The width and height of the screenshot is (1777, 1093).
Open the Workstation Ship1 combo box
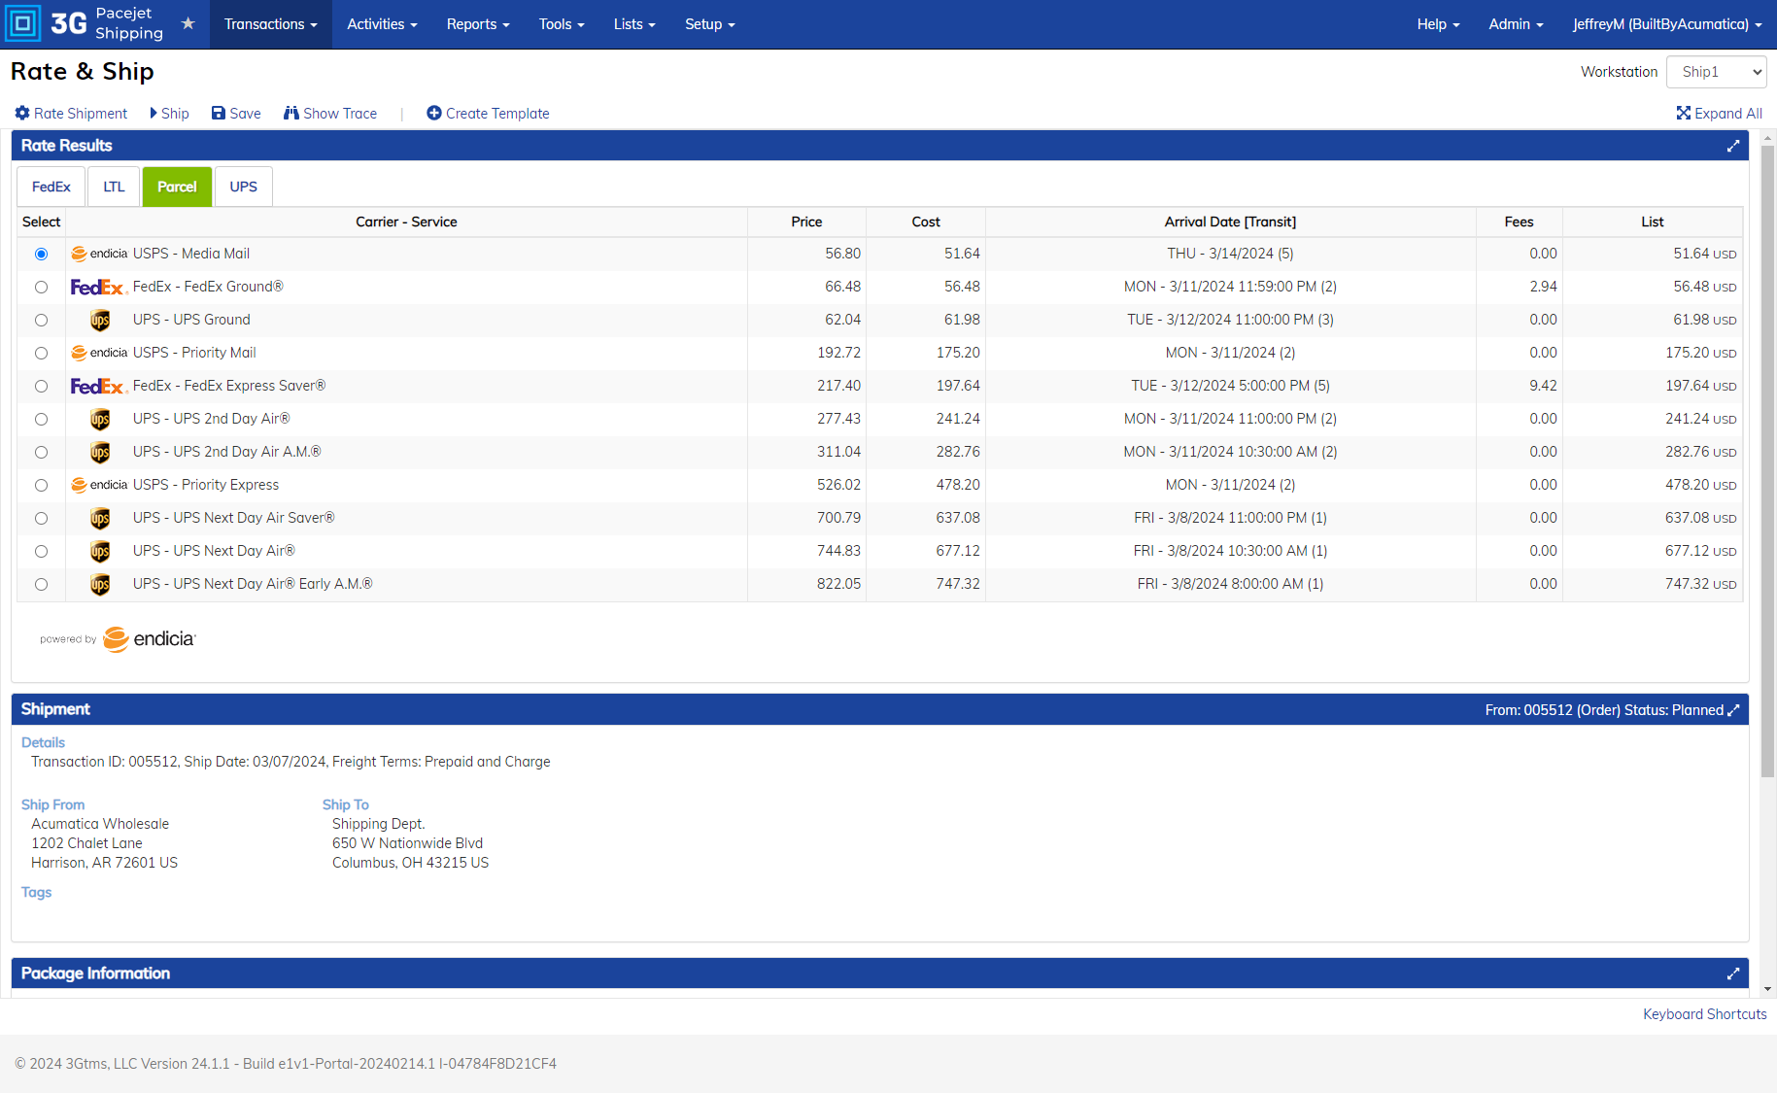point(1716,72)
